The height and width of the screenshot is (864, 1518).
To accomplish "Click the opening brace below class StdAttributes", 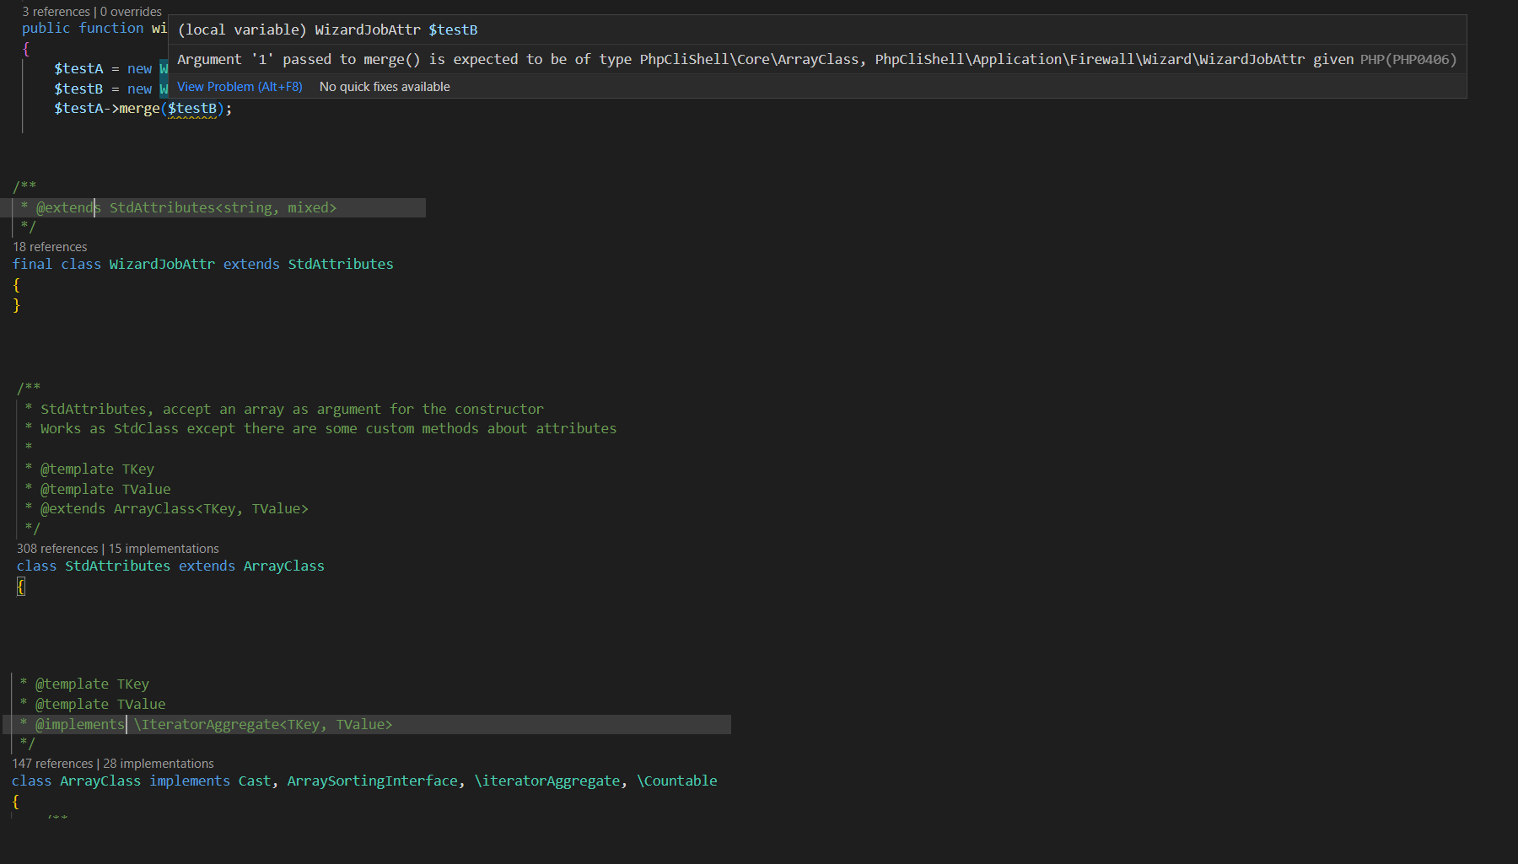I will click(x=21, y=587).
